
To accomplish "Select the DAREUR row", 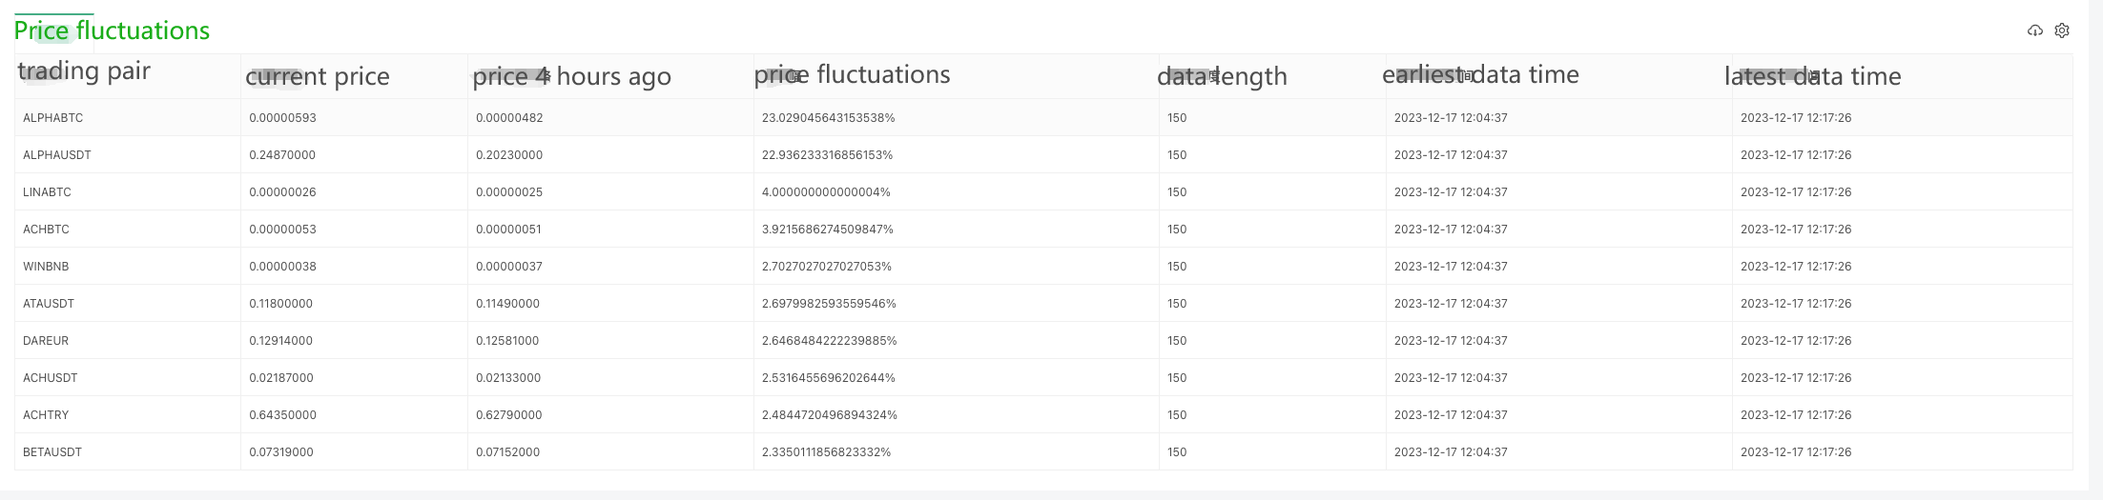I will point(46,341).
